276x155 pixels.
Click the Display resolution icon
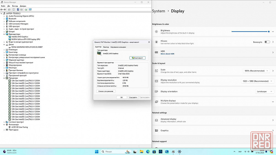click(156, 81)
